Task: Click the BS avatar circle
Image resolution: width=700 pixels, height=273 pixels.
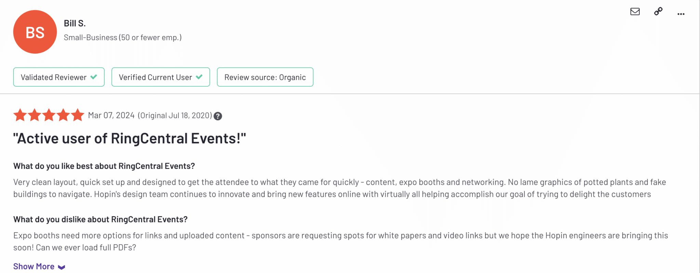Action: 35,32
